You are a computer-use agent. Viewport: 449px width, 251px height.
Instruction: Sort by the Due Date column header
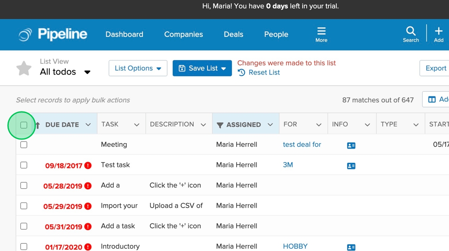click(x=62, y=125)
